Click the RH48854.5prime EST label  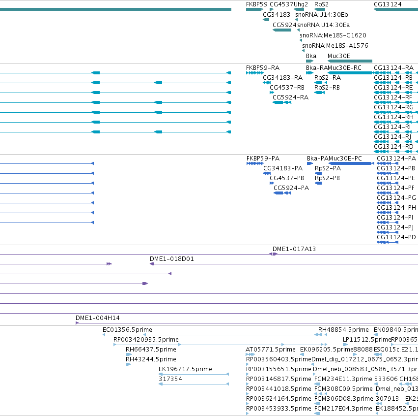point(343,330)
